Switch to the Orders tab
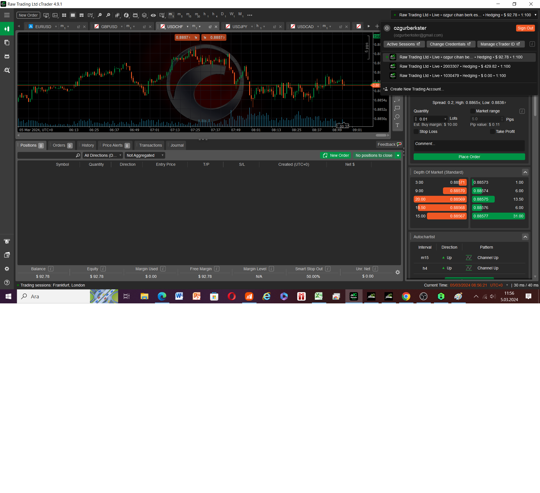The image size is (540, 493). (x=62, y=145)
